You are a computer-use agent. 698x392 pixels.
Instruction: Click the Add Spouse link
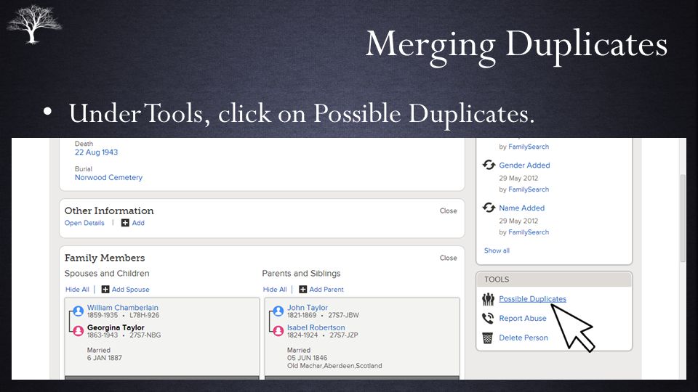point(130,290)
